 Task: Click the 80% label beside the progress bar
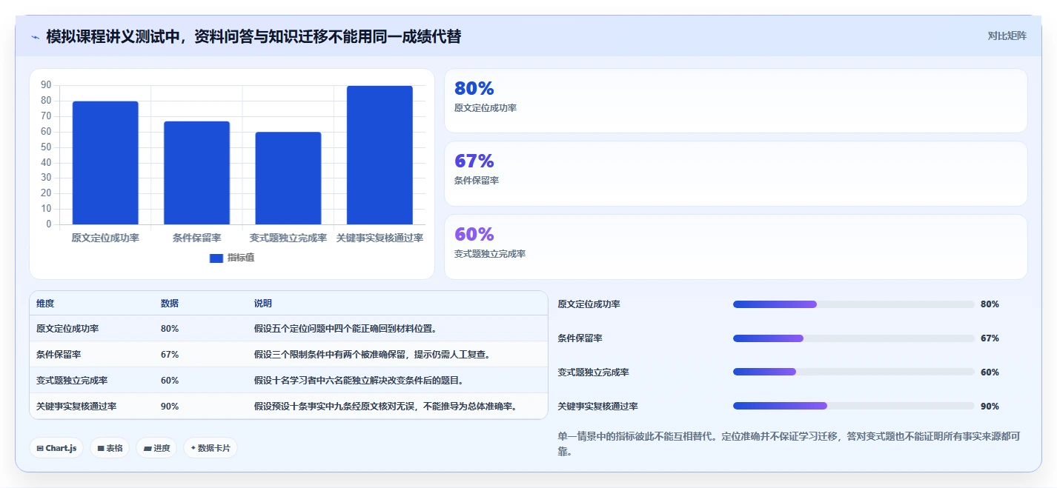tap(990, 304)
